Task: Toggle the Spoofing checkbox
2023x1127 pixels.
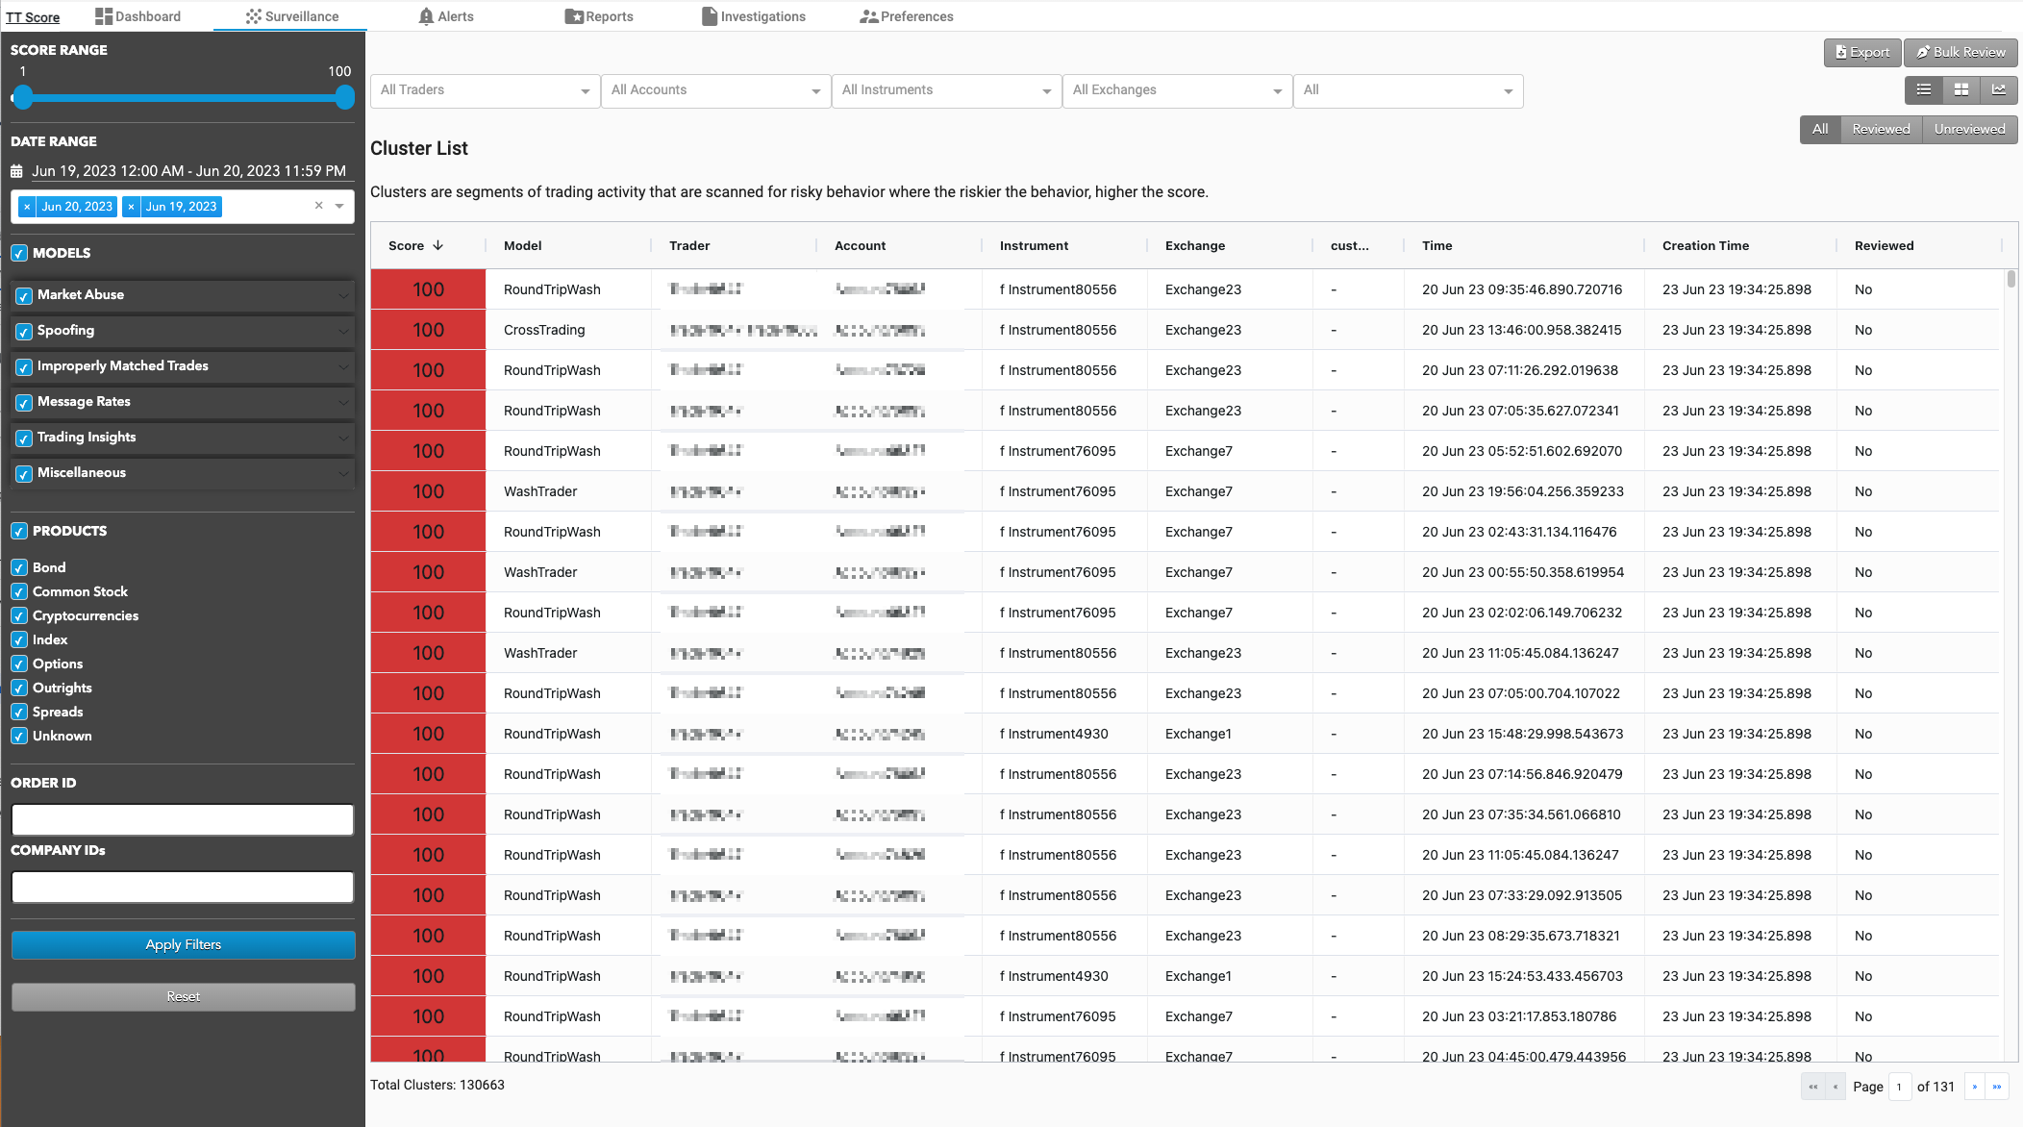Action: 24,332
